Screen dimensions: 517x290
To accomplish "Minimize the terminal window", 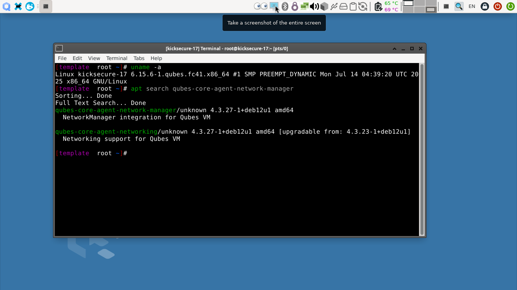I will click(403, 48).
